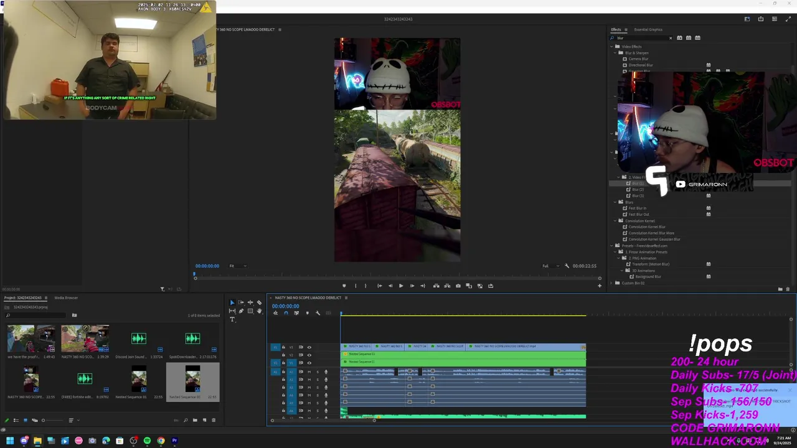Toggle V1 track output eye
797x448 pixels.
(309, 363)
